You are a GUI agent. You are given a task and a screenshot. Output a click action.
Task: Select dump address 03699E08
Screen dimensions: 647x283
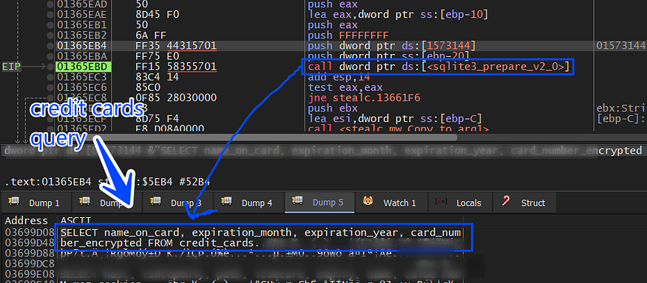(30, 273)
